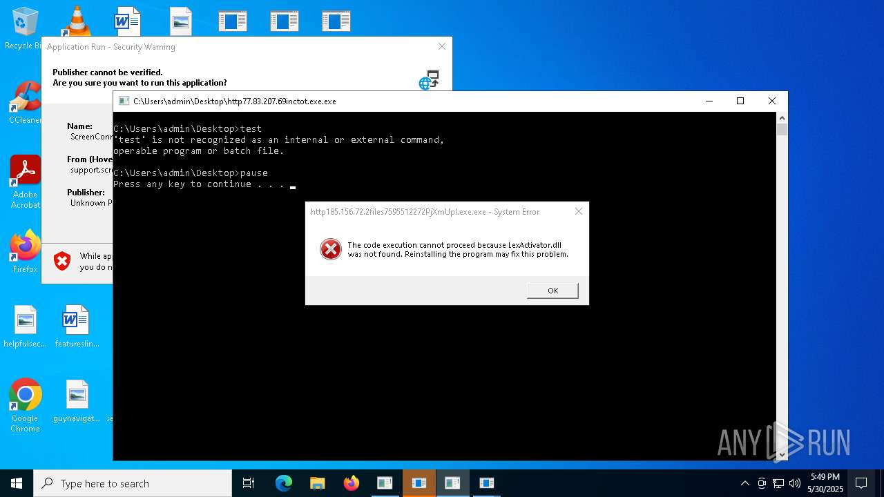Click OK in the System Error dialog
Viewport: 884px width, 497px height.
click(552, 291)
